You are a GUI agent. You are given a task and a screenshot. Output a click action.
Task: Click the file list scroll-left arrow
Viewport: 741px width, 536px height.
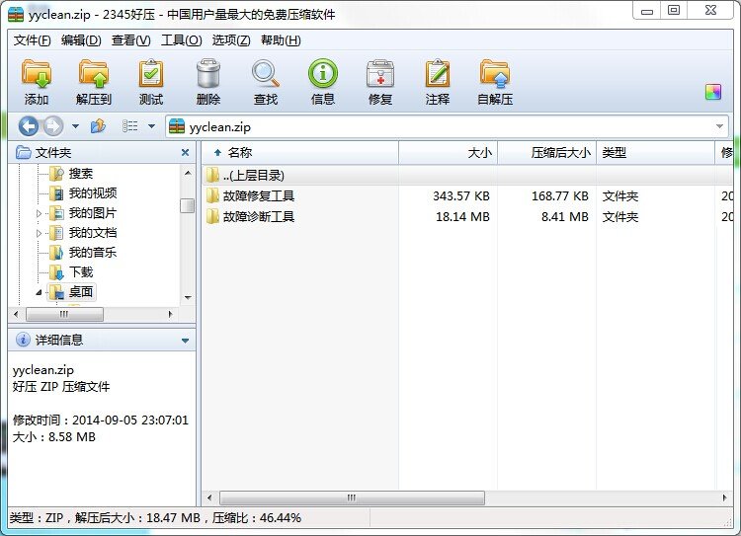(x=209, y=498)
